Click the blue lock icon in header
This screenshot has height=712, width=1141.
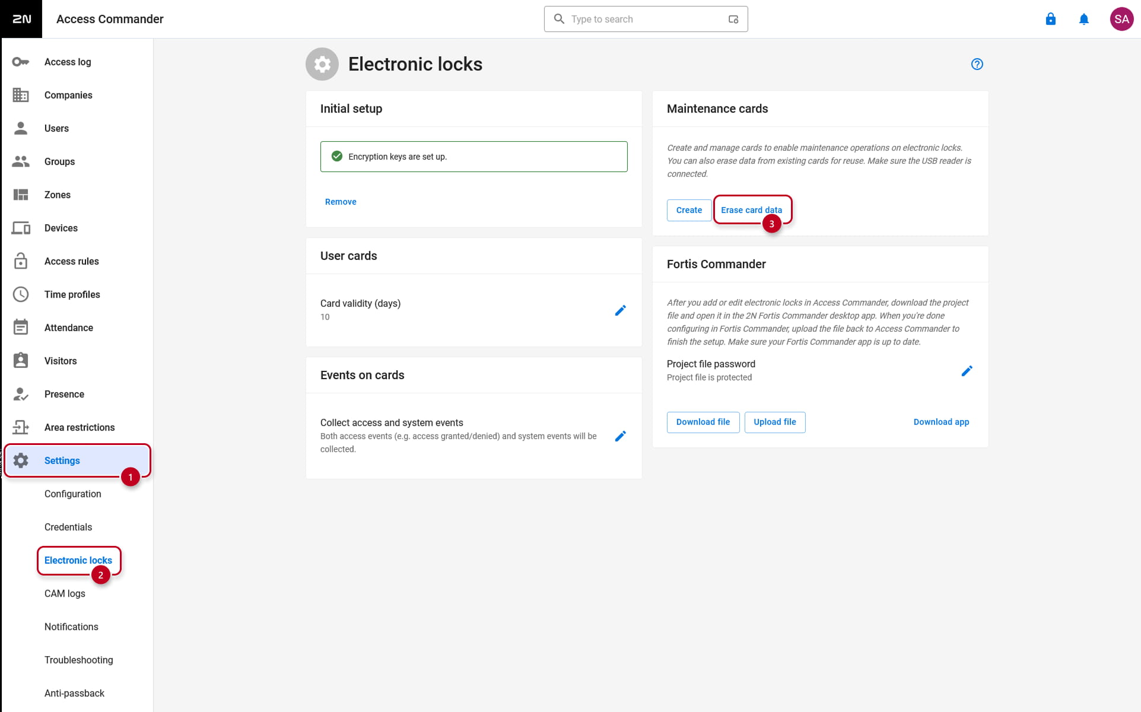1051,19
